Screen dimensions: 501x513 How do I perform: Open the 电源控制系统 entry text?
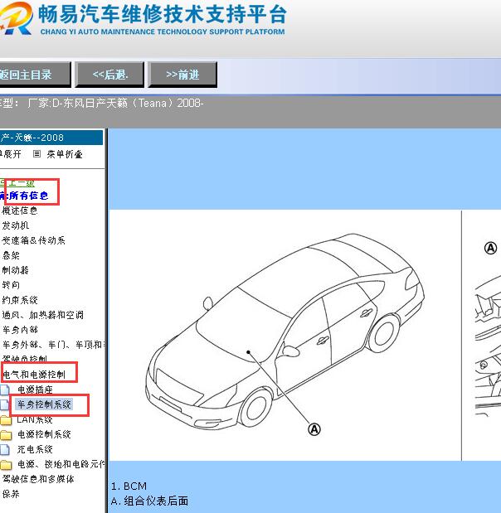[x=44, y=434]
